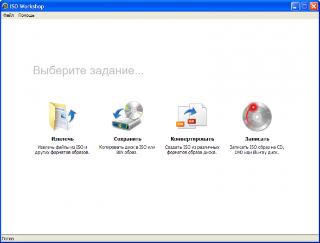Minimize the ISO Workshop window

click(x=295, y=7)
